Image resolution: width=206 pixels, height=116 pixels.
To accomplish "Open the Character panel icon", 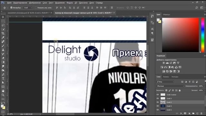I will [152, 29].
